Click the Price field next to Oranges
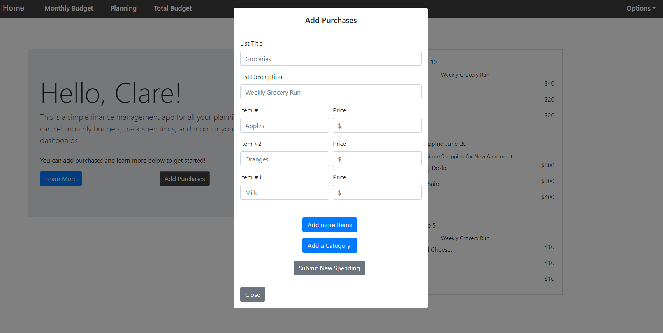The image size is (663, 333). tap(376, 159)
